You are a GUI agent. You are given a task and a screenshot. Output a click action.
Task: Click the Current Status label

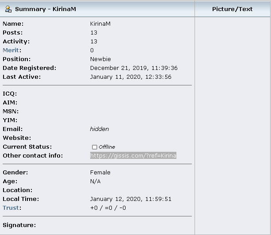(27, 147)
